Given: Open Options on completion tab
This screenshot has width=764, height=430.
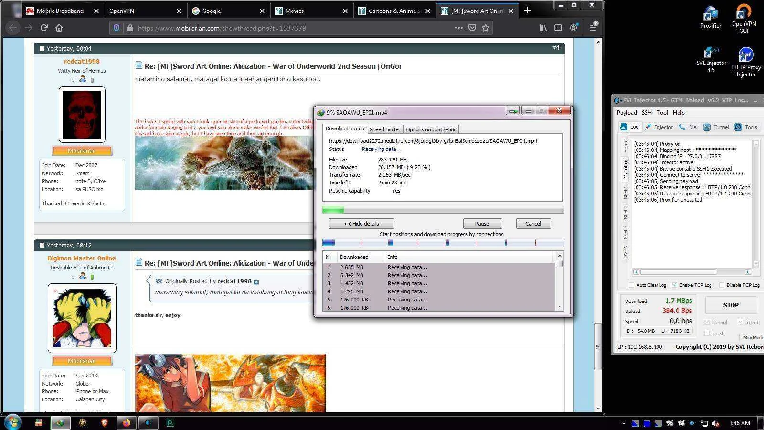Looking at the screenshot, I should point(431,129).
